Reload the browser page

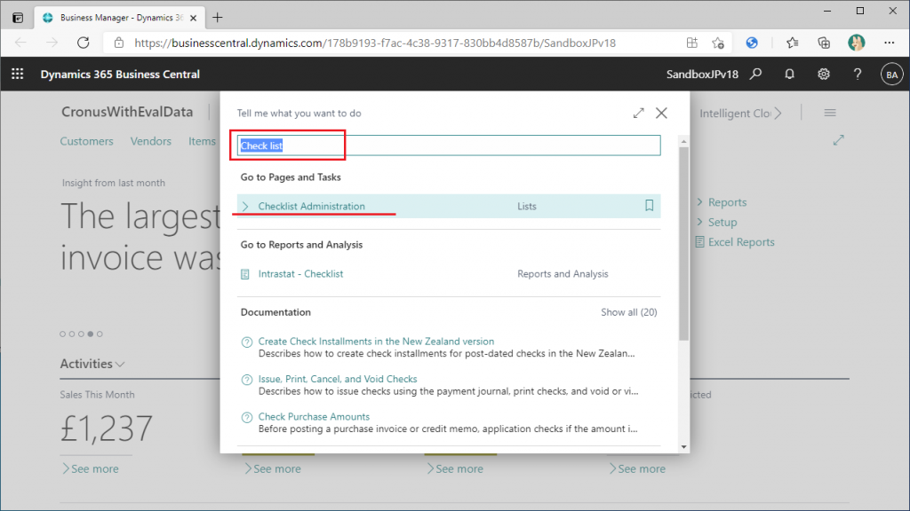coord(83,43)
